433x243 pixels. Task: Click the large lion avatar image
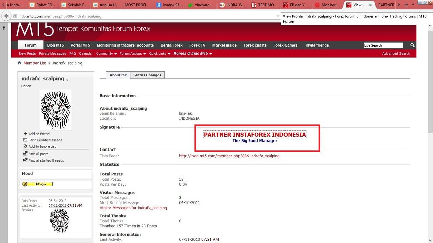tap(56, 110)
